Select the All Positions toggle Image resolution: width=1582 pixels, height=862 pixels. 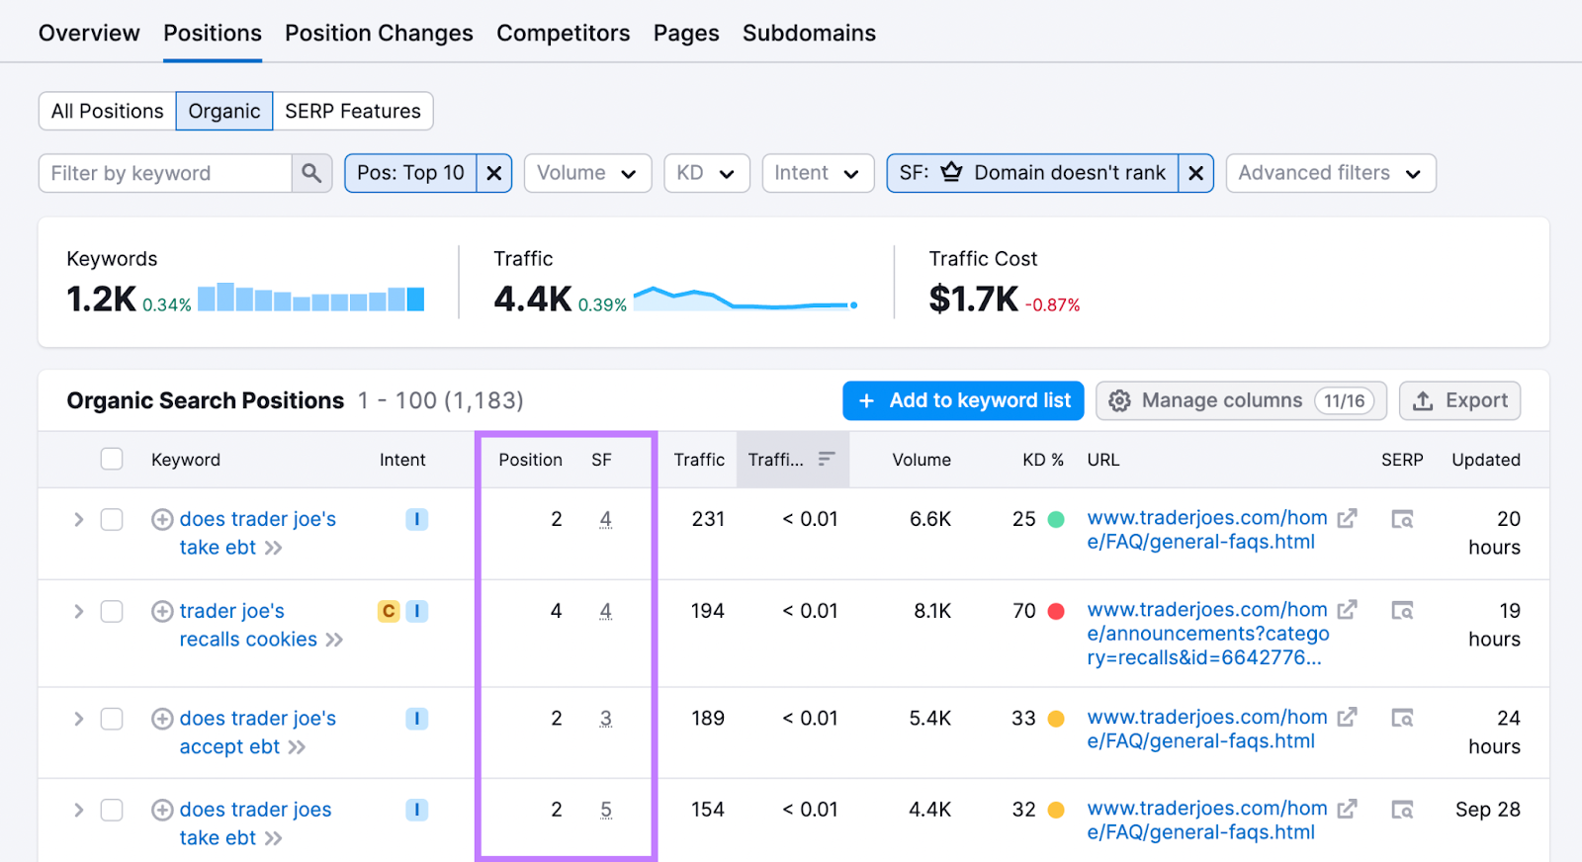point(107,111)
